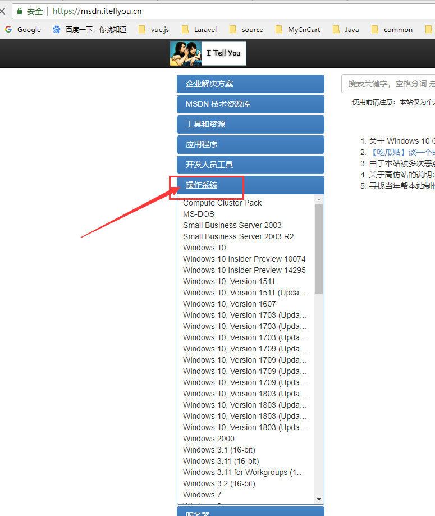
Task: Open the common bookmark folder
Action: click(x=392, y=30)
